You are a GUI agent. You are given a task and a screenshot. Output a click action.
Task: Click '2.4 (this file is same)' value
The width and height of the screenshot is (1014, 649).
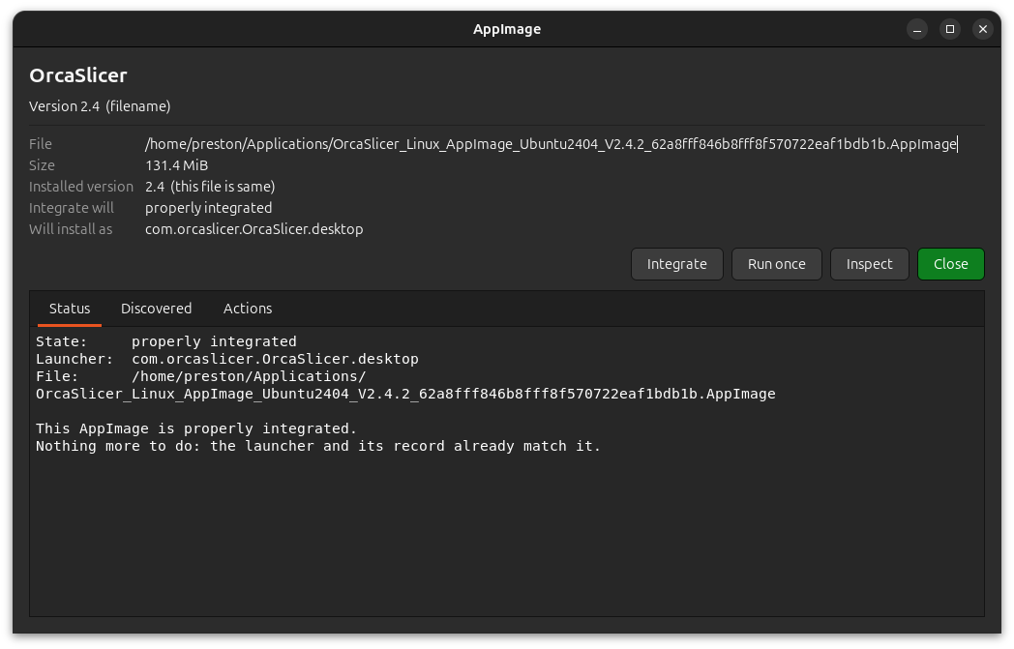point(210,186)
